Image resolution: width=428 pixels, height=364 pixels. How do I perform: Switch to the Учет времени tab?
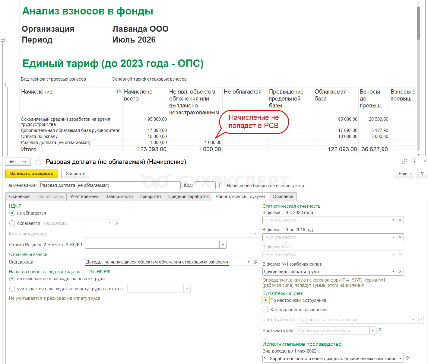coord(84,196)
